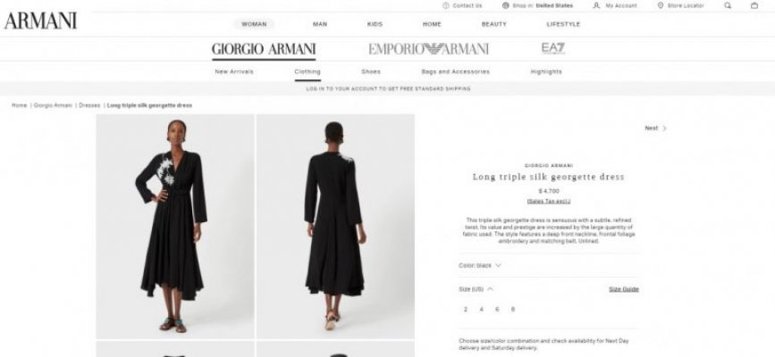Click the My Account person icon
This screenshot has width=775, height=357.
coord(596,5)
